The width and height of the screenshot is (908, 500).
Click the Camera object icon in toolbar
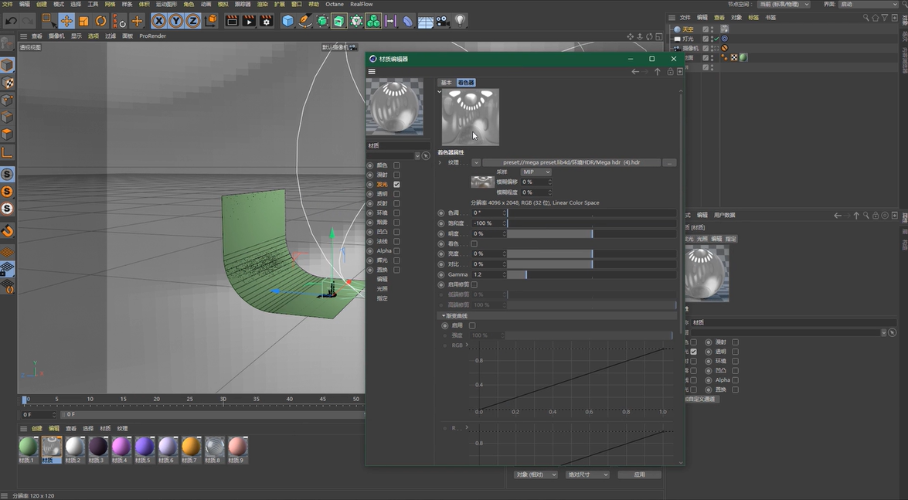pos(443,21)
